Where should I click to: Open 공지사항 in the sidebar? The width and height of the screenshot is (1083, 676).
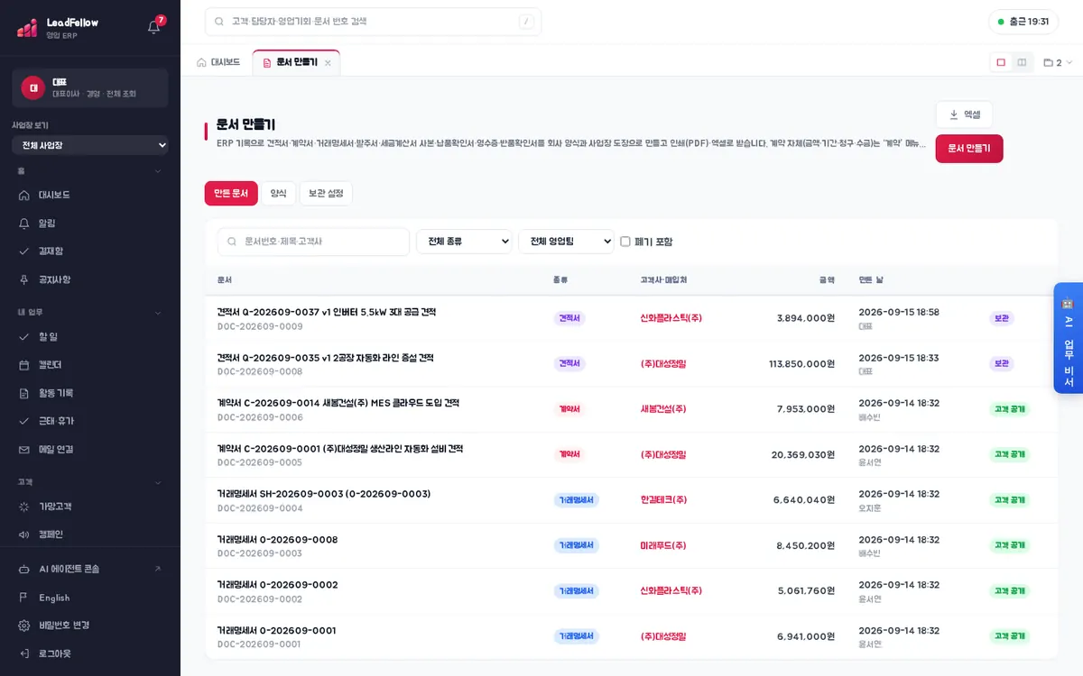[90, 279]
